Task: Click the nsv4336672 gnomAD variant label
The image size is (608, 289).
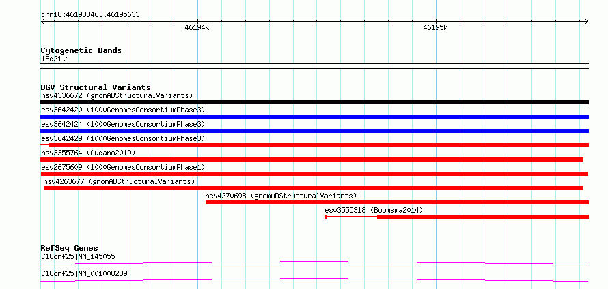Action: [x=117, y=95]
